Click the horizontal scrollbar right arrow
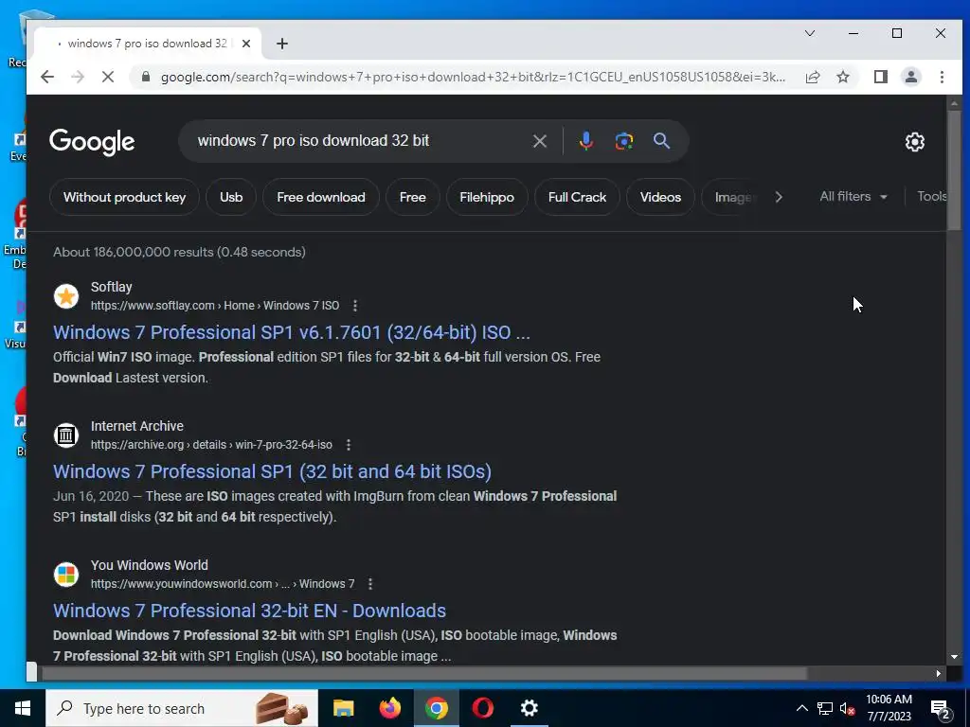 click(939, 673)
